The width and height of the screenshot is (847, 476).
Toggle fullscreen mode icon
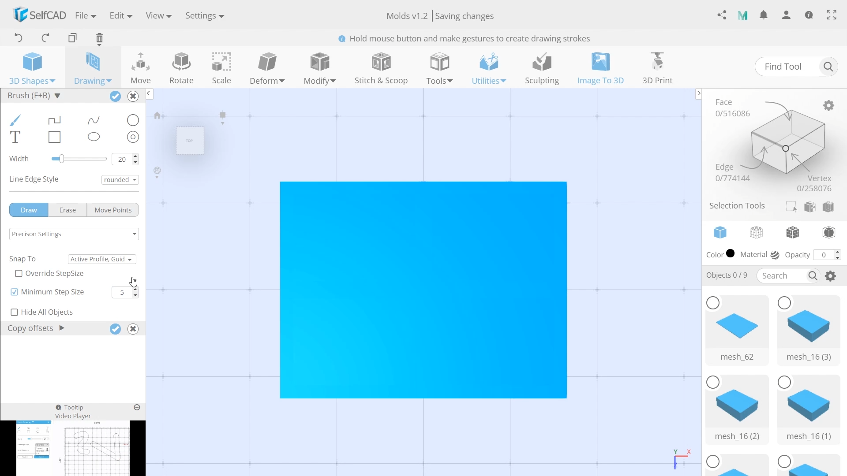coord(832,15)
